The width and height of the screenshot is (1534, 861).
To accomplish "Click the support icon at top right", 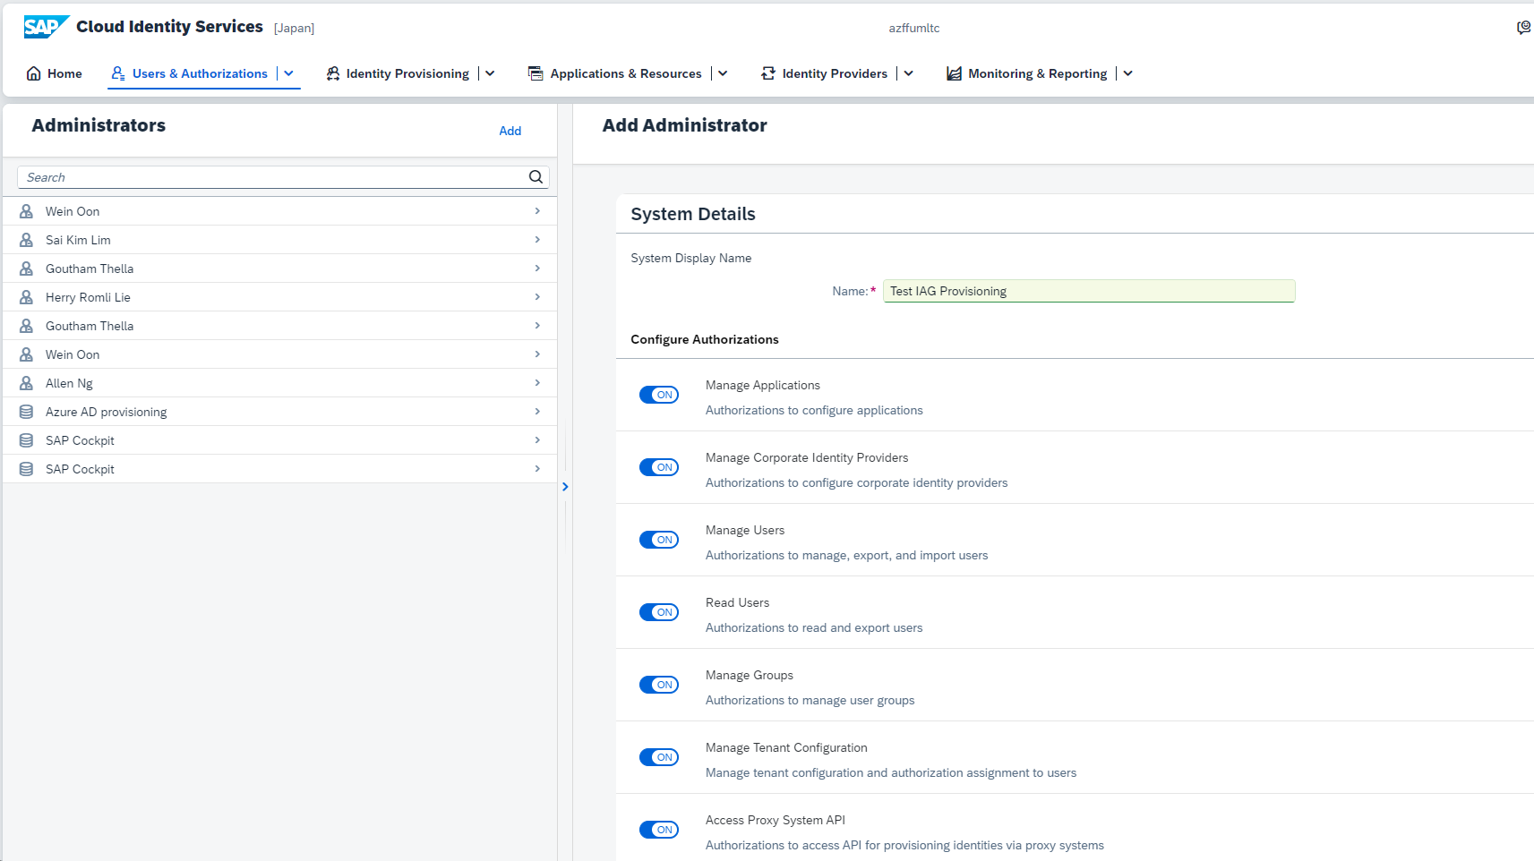I will 1522,28.
